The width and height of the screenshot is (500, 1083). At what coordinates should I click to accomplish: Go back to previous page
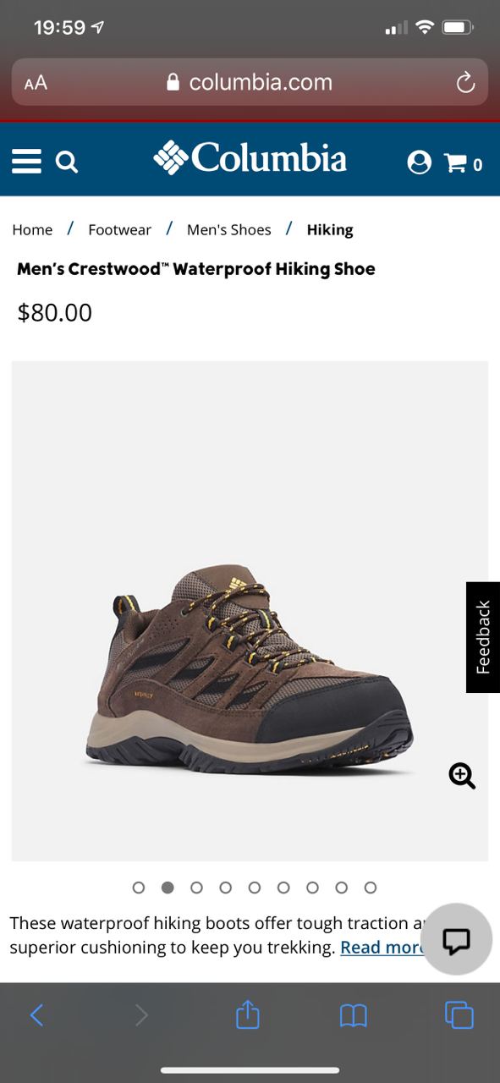click(36, 1014)
